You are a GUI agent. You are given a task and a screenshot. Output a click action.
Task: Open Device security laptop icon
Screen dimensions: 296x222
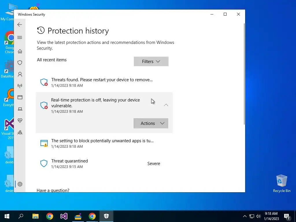click(x=20, y=109)
